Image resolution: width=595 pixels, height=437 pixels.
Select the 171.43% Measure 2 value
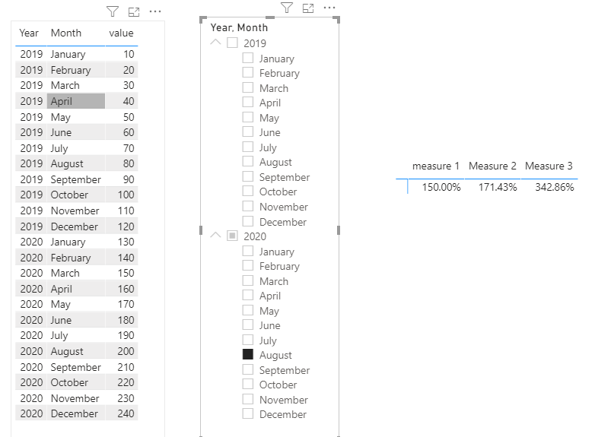[x=498, y=187]
